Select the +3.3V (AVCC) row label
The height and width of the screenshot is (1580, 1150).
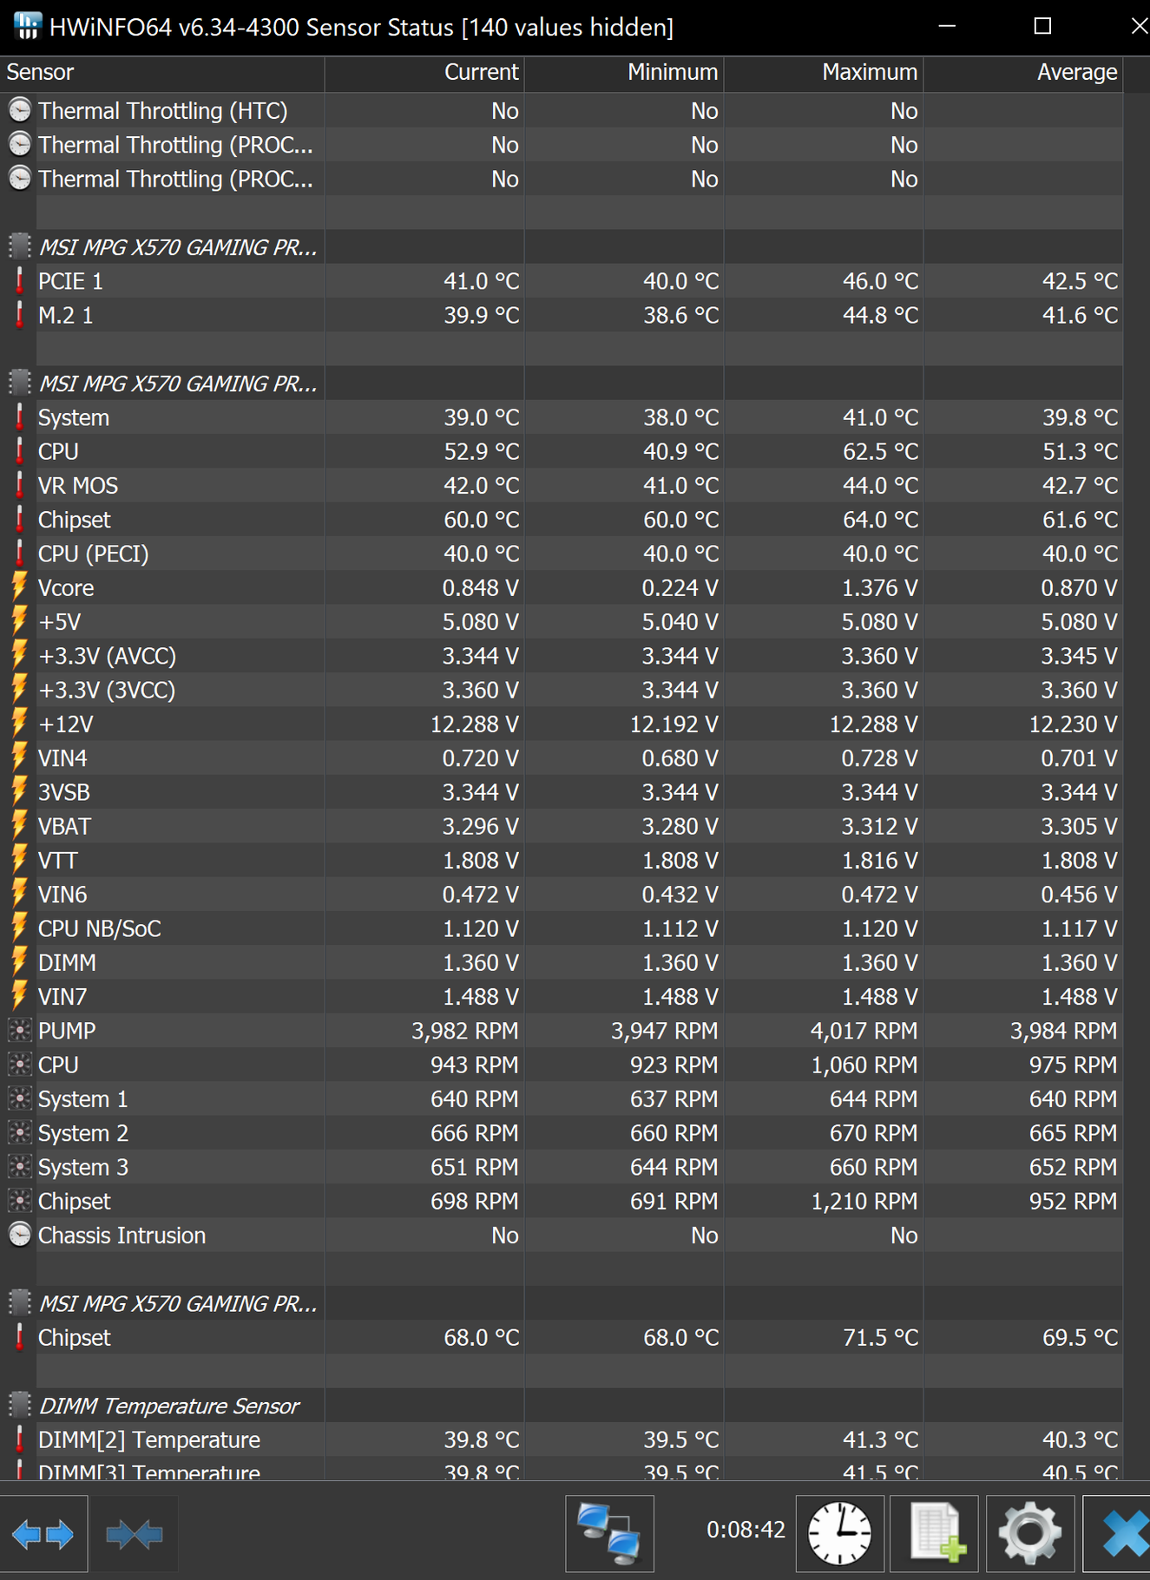tap(107, 656)
